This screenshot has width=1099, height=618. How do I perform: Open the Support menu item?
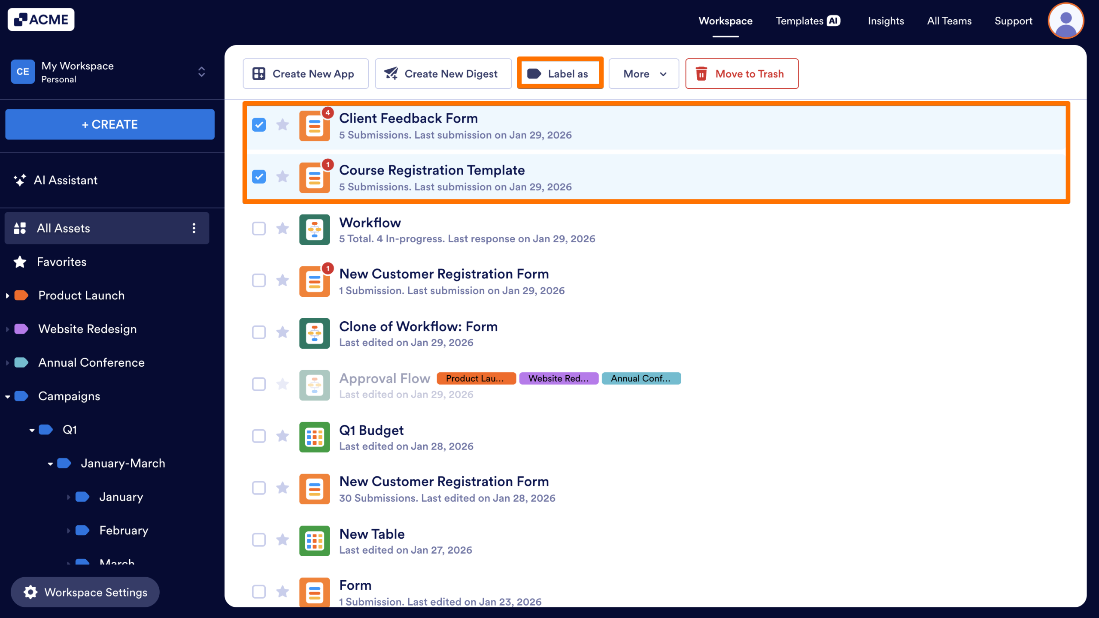click(x=1013, y=21)
